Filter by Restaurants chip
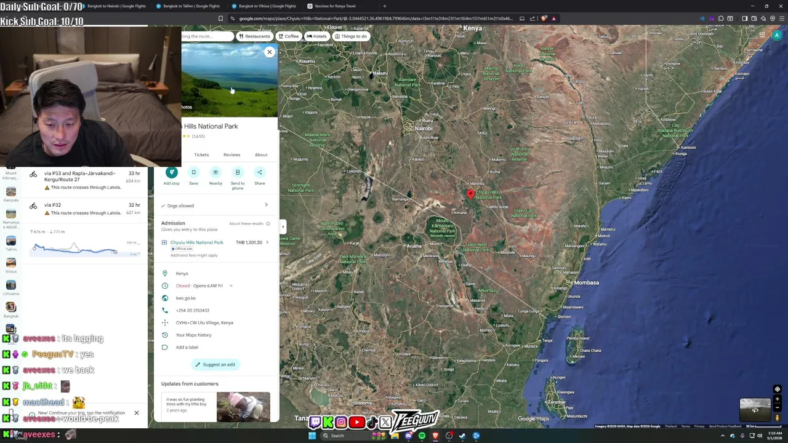Screen dimensions: 788x443 pos(254,36)
